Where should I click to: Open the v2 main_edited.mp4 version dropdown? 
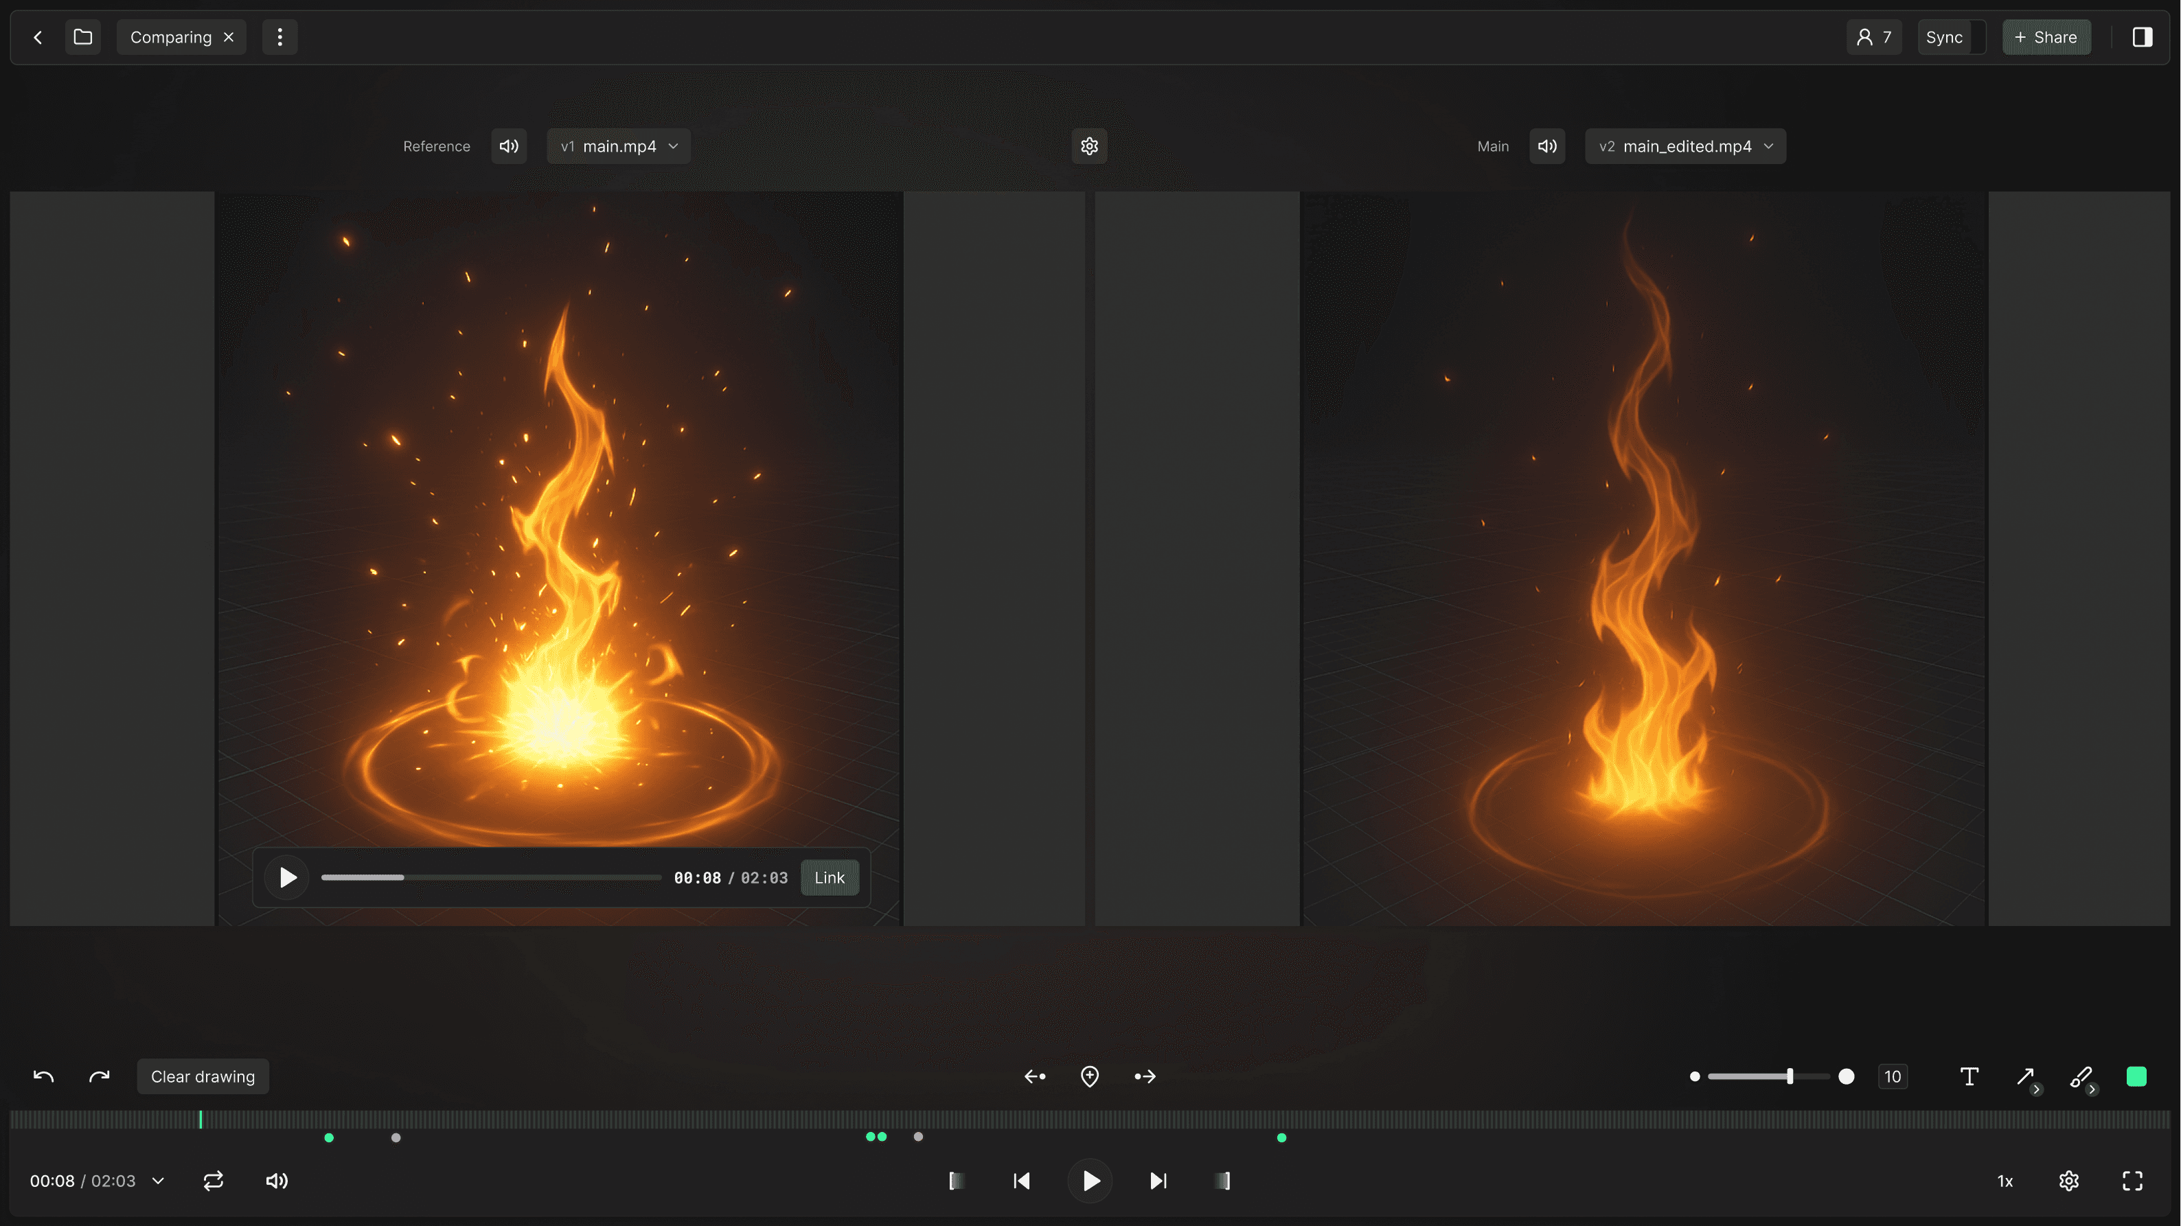click(1685, 146)
